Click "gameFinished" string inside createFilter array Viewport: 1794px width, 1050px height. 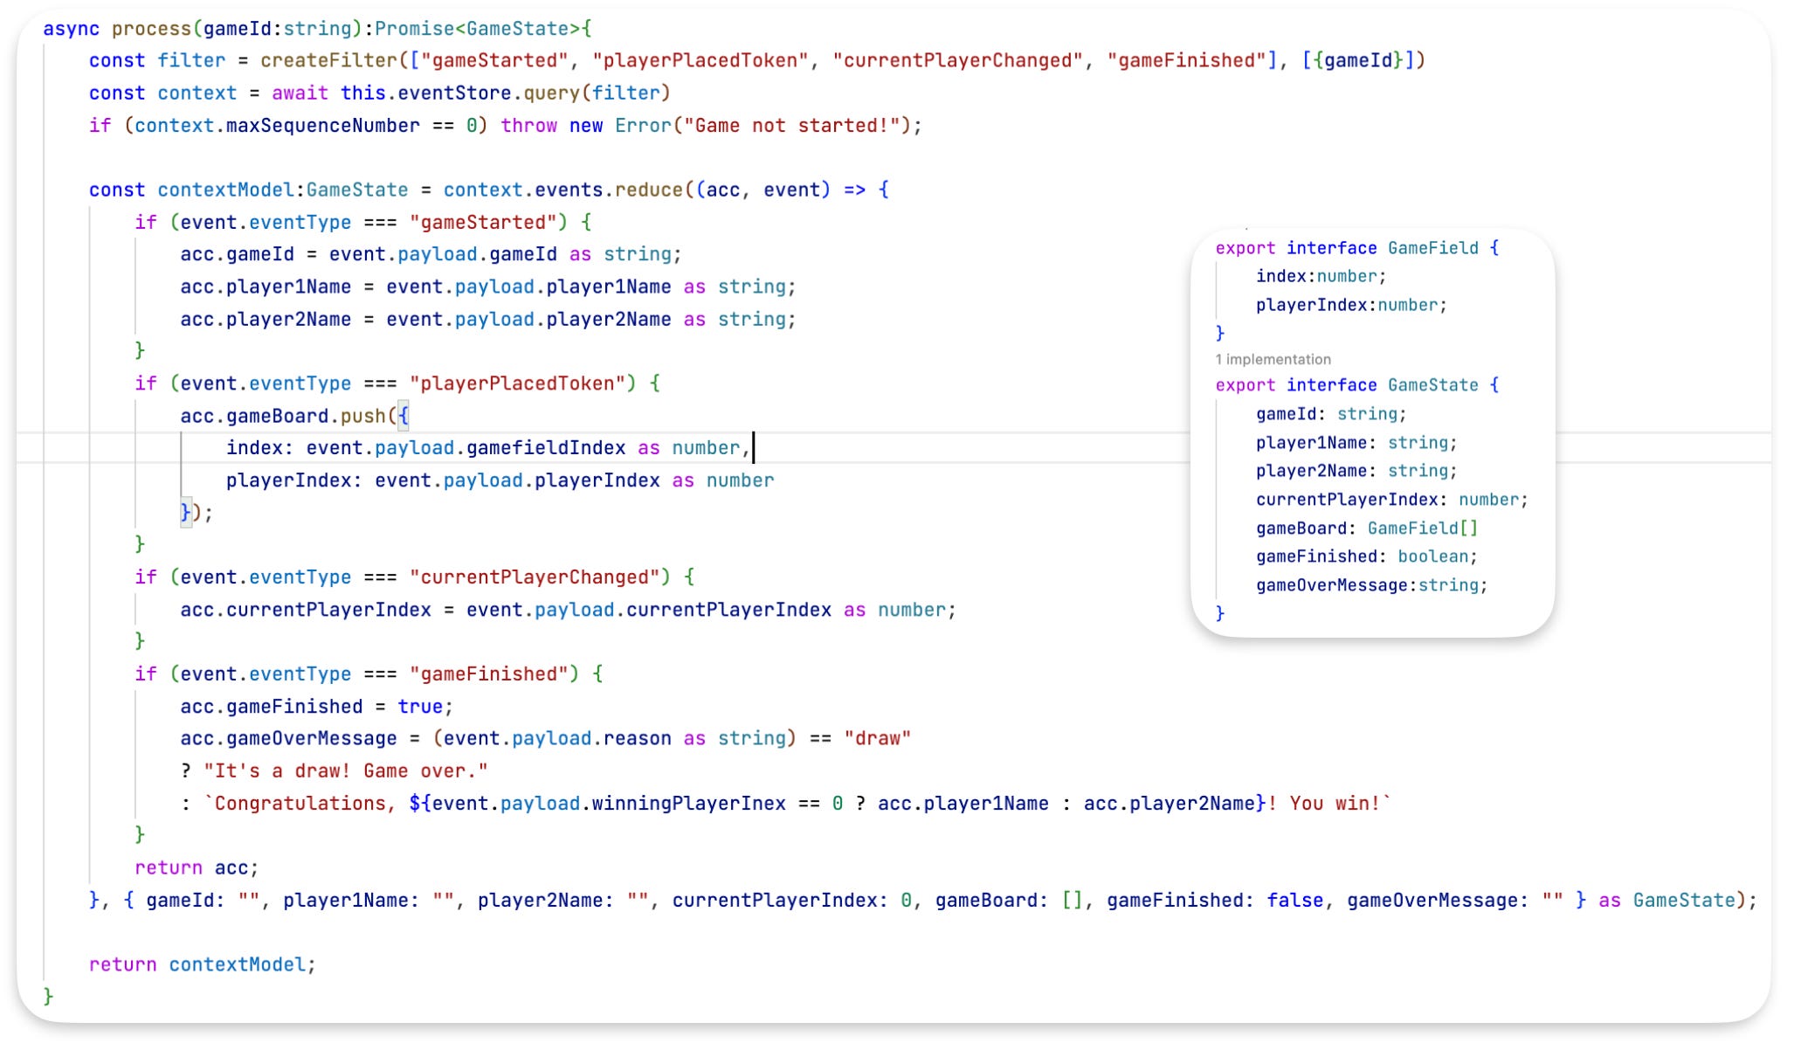point(1186,60)
